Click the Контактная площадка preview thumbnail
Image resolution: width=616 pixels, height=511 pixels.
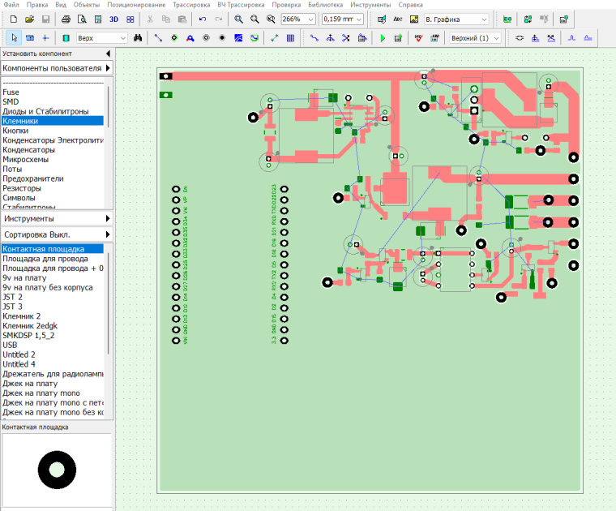[57, 470]
